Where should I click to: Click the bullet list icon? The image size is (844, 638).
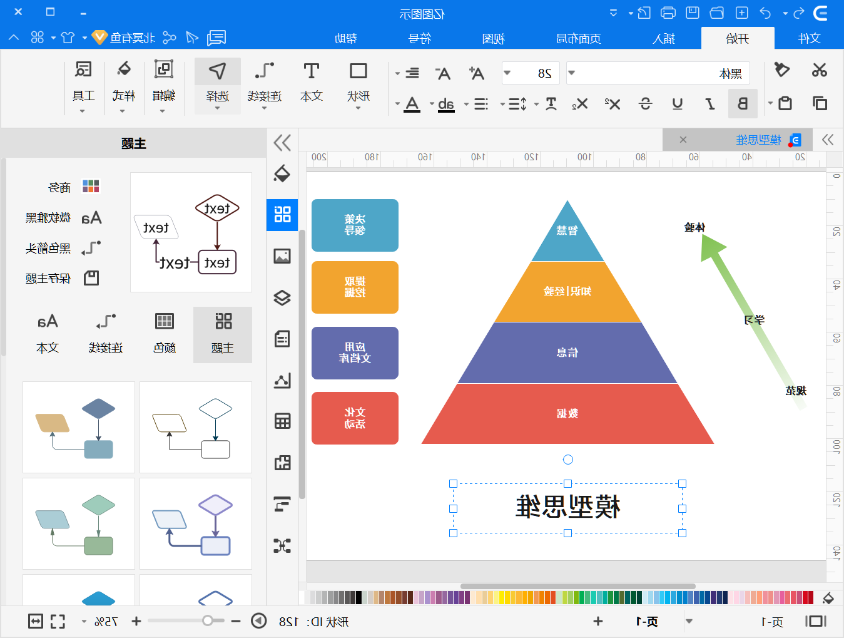tap(480, 104)
